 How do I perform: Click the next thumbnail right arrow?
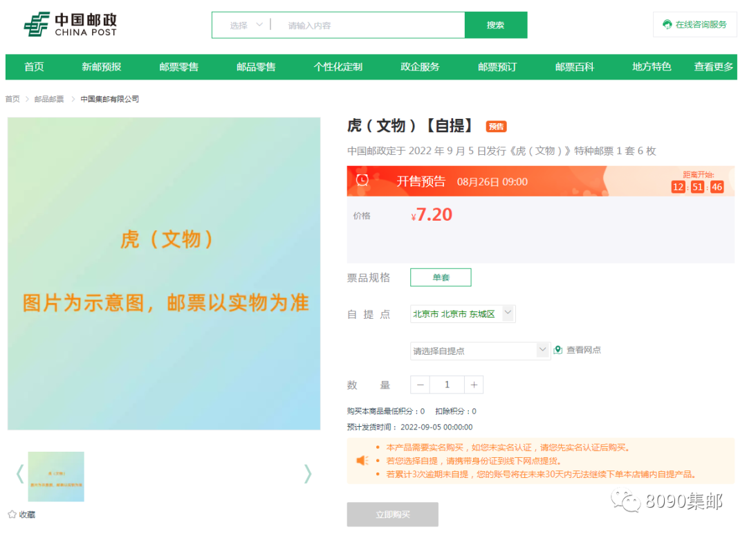(x=308, y=474)
